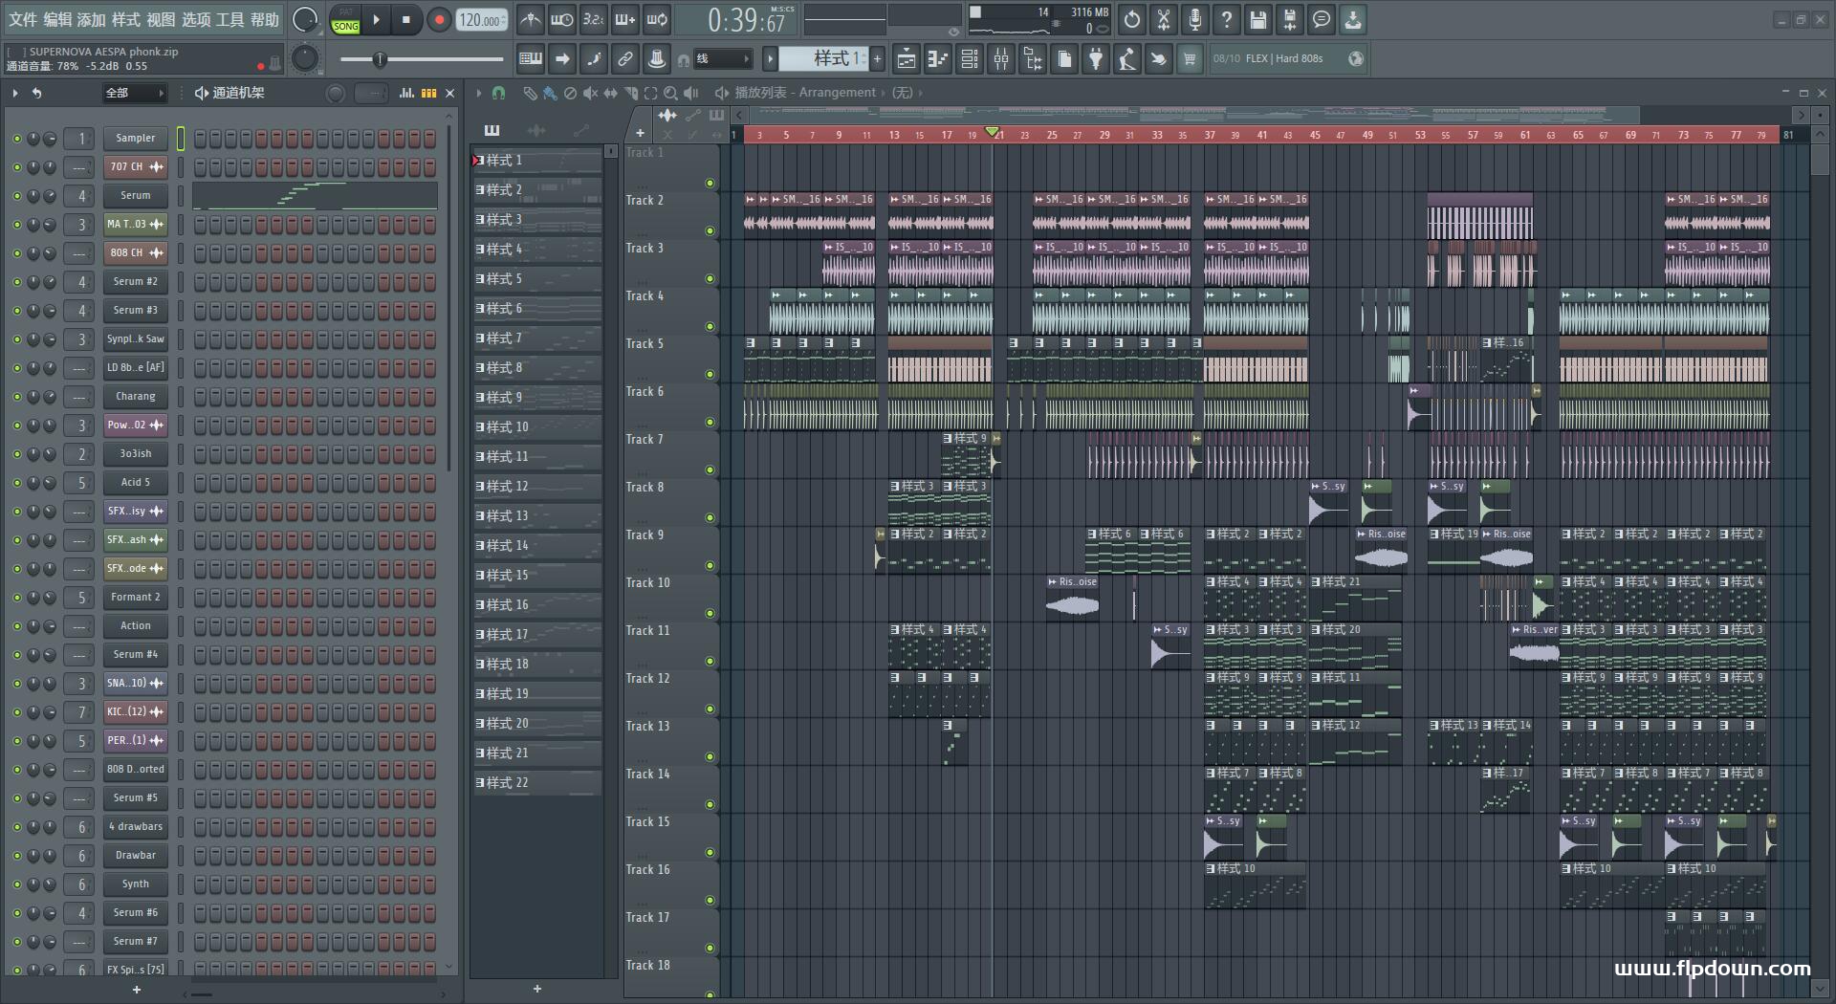
Task: Toggle the group/link notes chain icon
Action: 625,59
